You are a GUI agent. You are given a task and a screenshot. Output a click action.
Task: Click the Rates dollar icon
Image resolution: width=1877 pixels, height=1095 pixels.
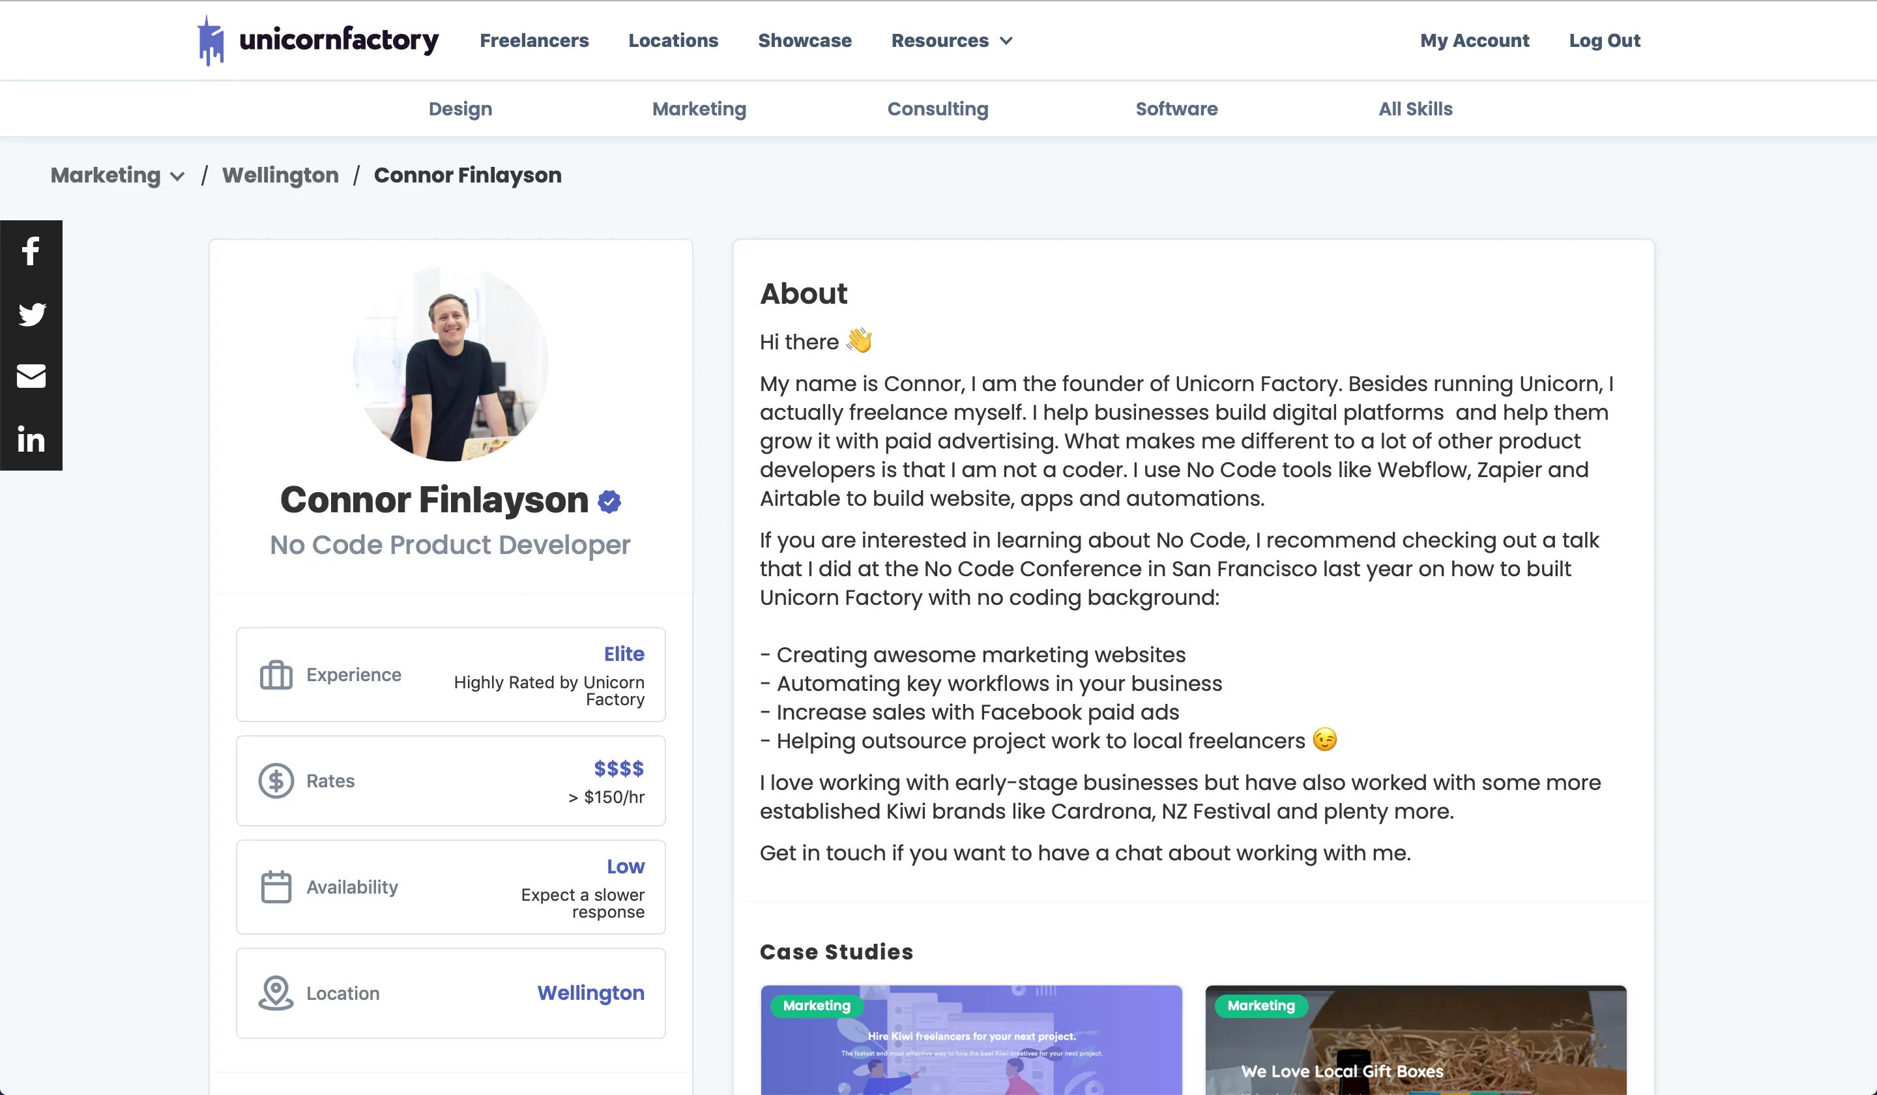276,781
